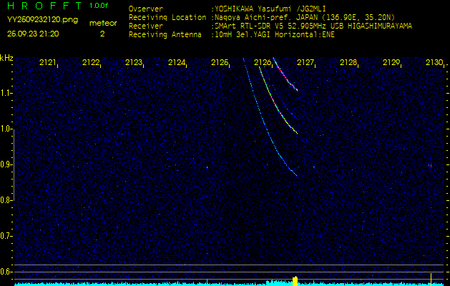Select the 1.1 frequency axis label
The image size is (450, 286).
coord(6,93)
